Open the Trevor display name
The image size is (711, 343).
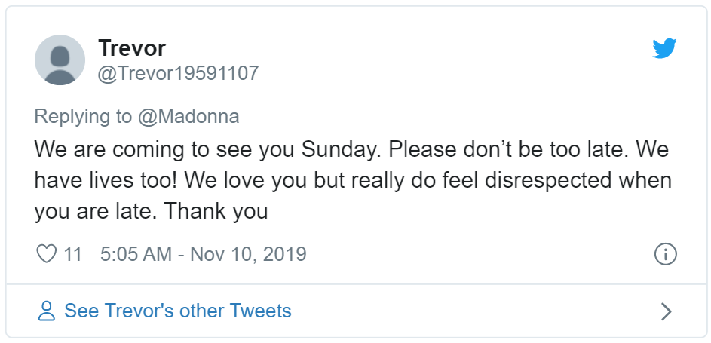(132, 48)
